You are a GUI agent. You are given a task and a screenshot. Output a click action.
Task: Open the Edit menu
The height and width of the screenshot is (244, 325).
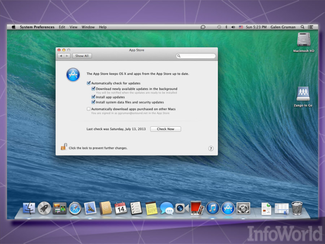(x=62, y=27)
